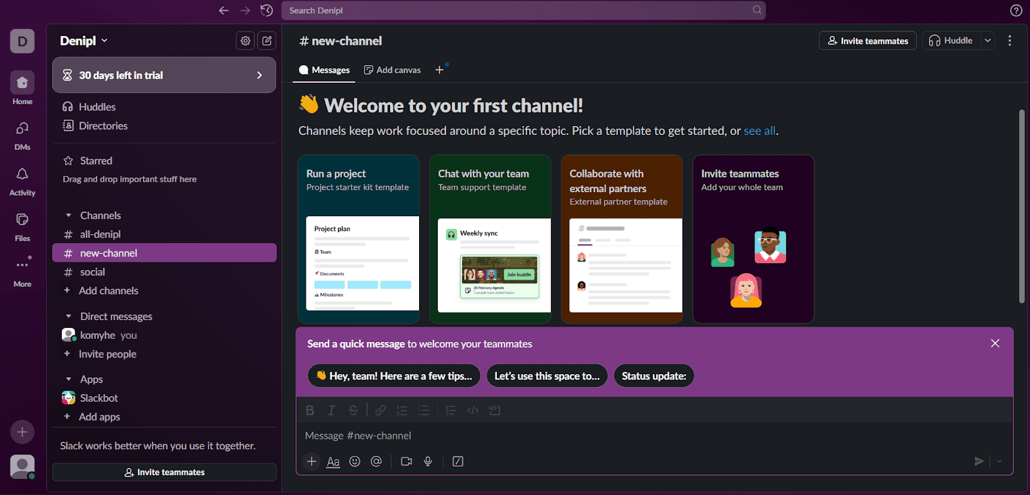
Task: Click the vertical scrollbar in the channel
Action: coord(1022,206)
